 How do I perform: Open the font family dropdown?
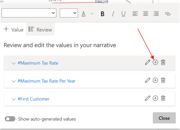(29, 13)
